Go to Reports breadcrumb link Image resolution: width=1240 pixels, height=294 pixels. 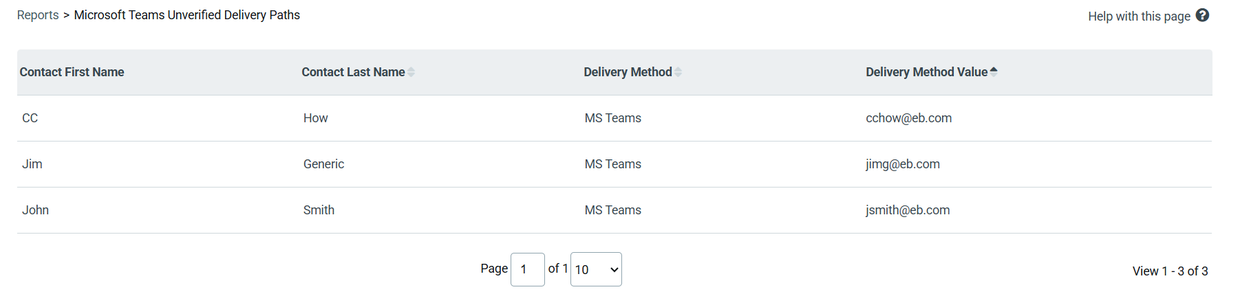point(38,15)
